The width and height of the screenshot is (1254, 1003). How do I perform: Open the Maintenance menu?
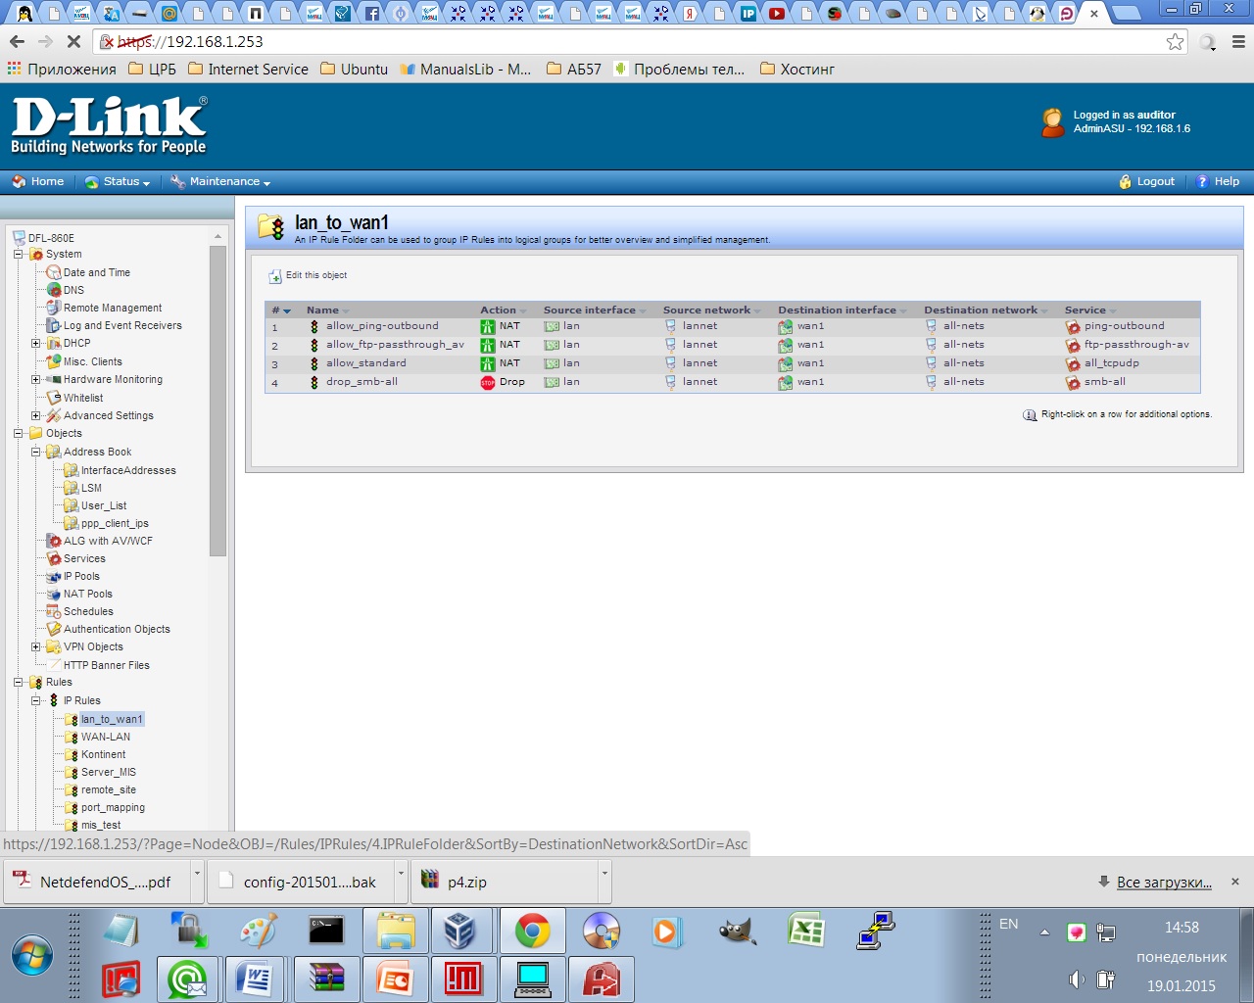(x=220, y=181)
